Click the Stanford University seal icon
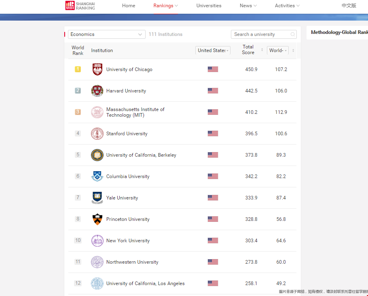Screen dimensions: 368x296 tap(97, 134)
